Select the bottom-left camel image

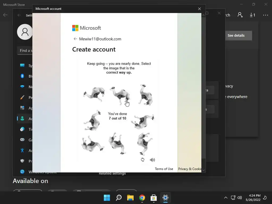point(93,144)
